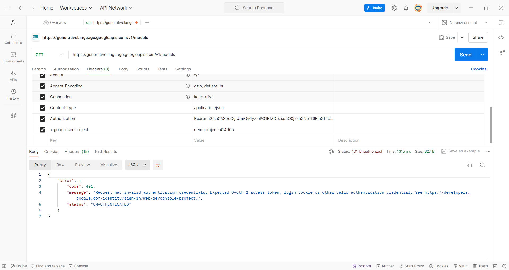This screenshot has width=509, height=270.
Task: Uncheck the Content-Type header checkbox
Action: tap(42, 108)
